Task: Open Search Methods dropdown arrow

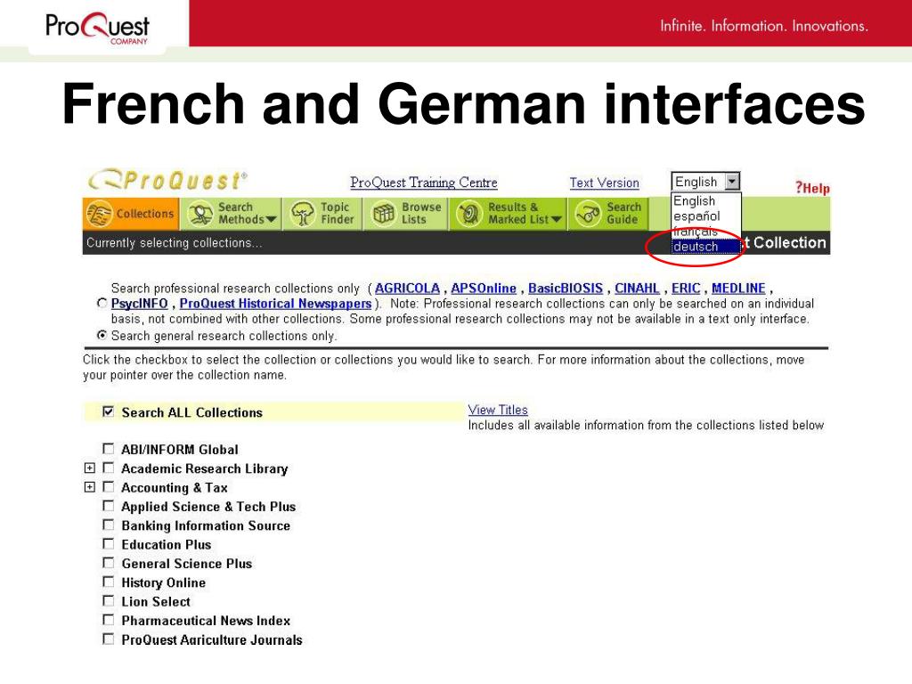Action: click(271, 219)
